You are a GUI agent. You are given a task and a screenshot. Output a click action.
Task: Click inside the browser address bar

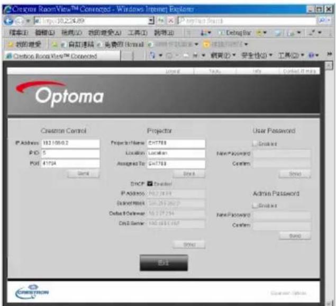(x=92, y=21)
